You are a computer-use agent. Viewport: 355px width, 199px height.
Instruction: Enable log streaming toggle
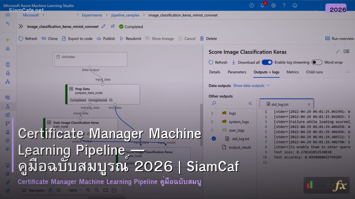coord(267,62)
